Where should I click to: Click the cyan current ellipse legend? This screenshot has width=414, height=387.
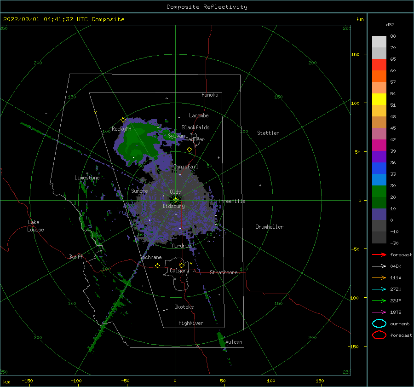coord(379,323)
